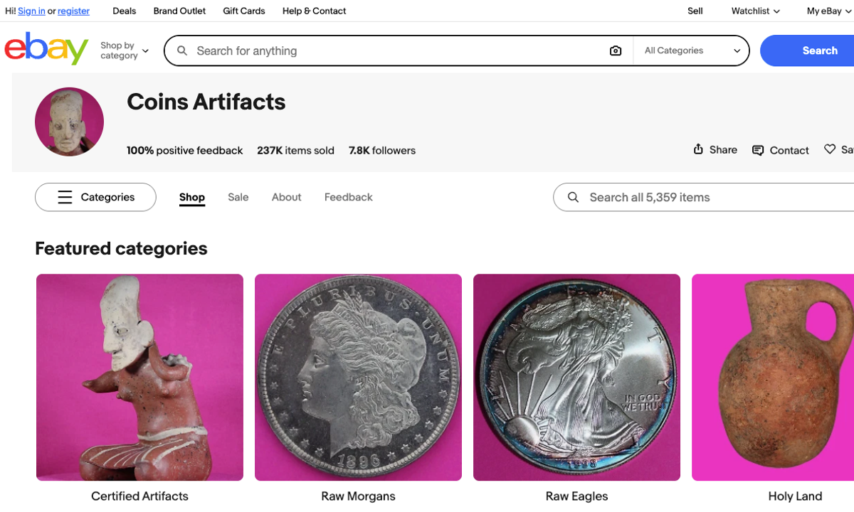Select the About tab
This screenshot has width=854, height=512.
point(286,197)
